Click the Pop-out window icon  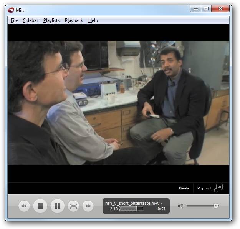[x=218, y=188]
